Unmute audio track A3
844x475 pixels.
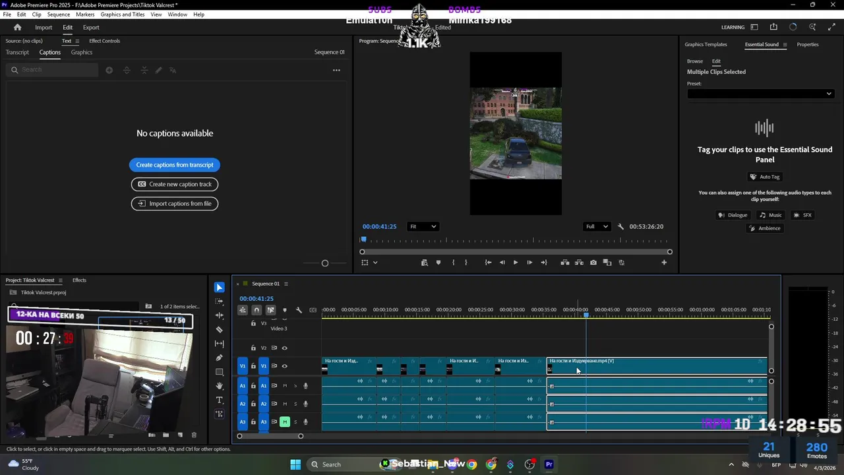click(285, 422)
